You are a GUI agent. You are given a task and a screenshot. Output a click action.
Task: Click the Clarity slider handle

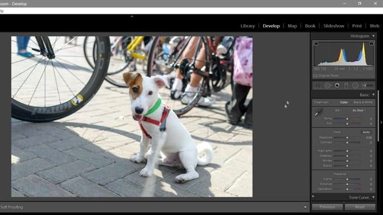[x=347, y=179]
